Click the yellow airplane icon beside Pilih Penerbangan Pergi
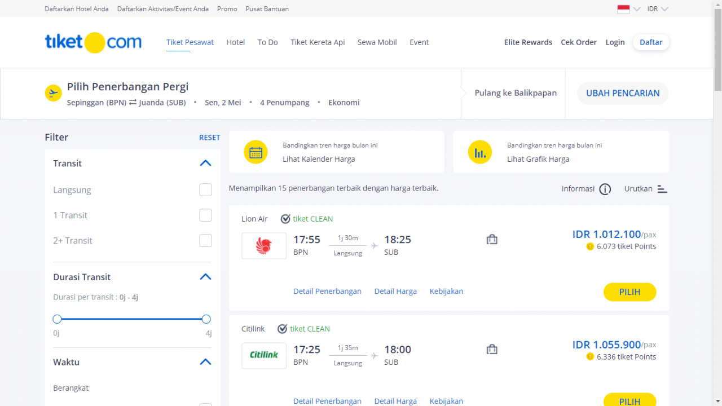This screenshot has width=722, height=406. (x=53, y=93)
